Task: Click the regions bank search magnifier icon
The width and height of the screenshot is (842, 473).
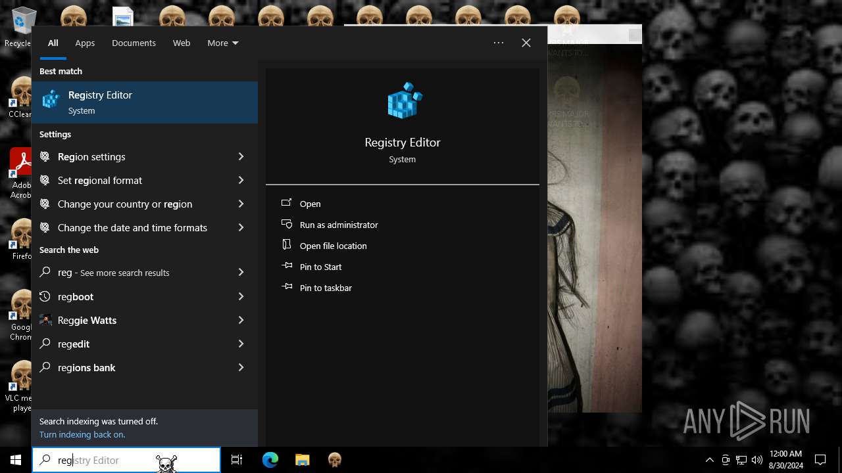Action: click(45, 367)
